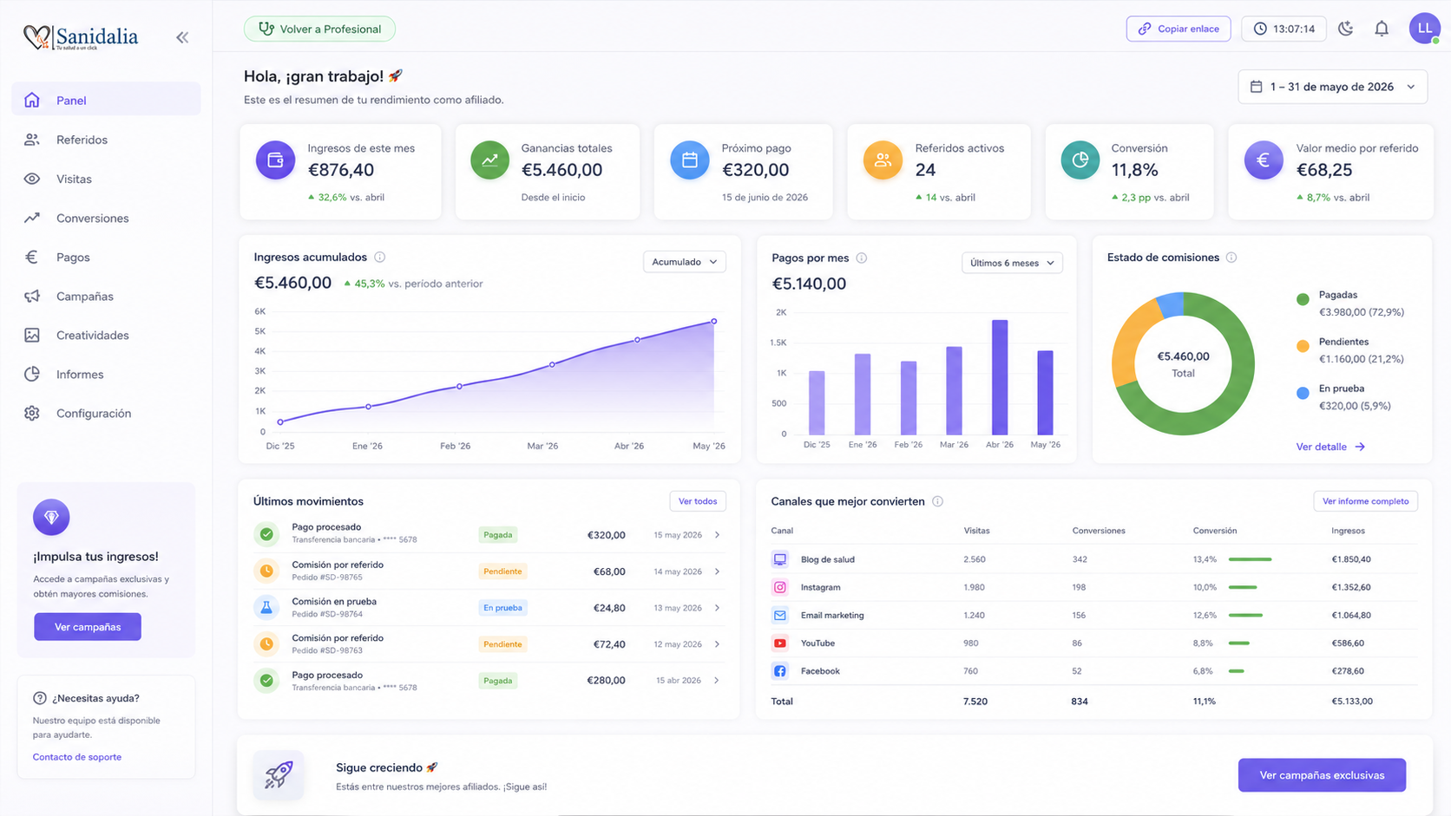Click info icon next to Estado de comisiones

click(x=1231, y=258)
